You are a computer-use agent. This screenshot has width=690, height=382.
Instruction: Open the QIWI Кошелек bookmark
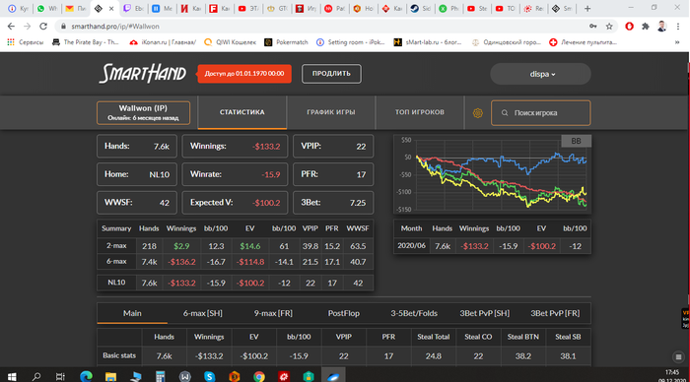tap(230, 42)
